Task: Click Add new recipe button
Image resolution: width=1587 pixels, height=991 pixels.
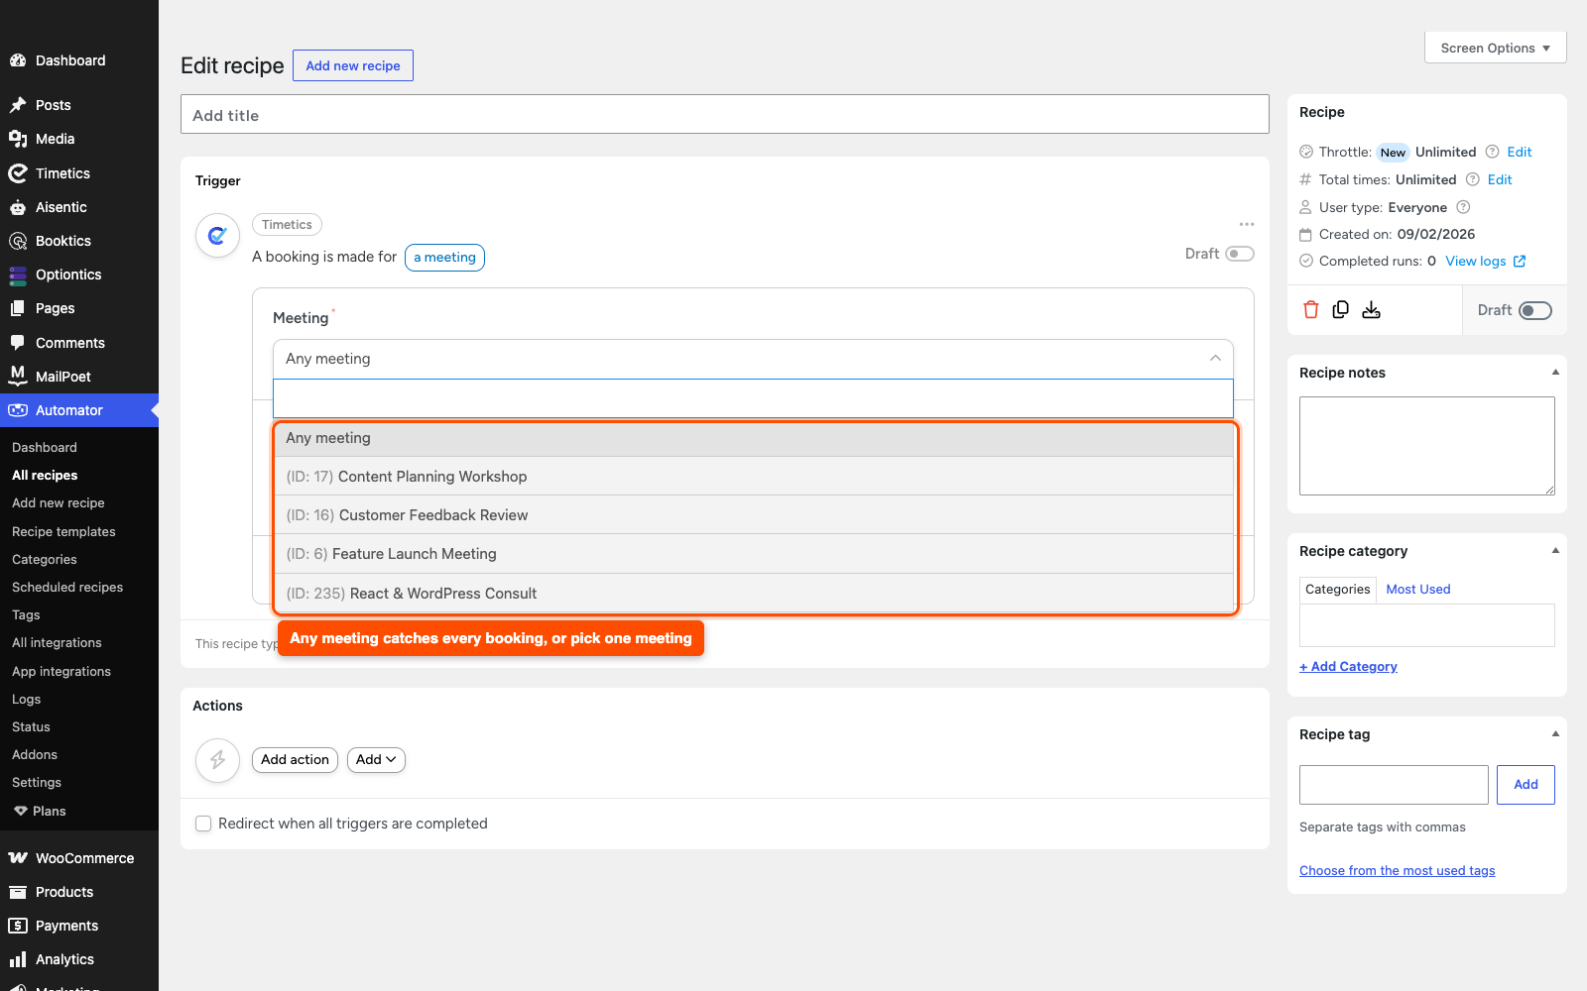Action: coord(353,65)
